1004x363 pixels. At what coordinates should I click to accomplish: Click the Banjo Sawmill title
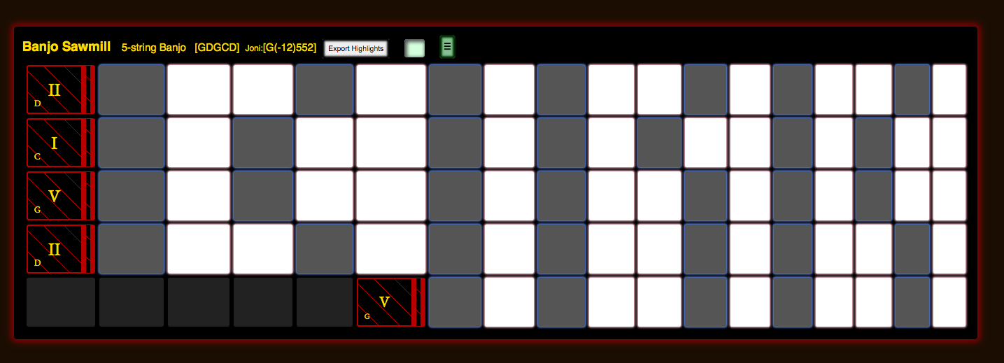(x=66, y=47)
